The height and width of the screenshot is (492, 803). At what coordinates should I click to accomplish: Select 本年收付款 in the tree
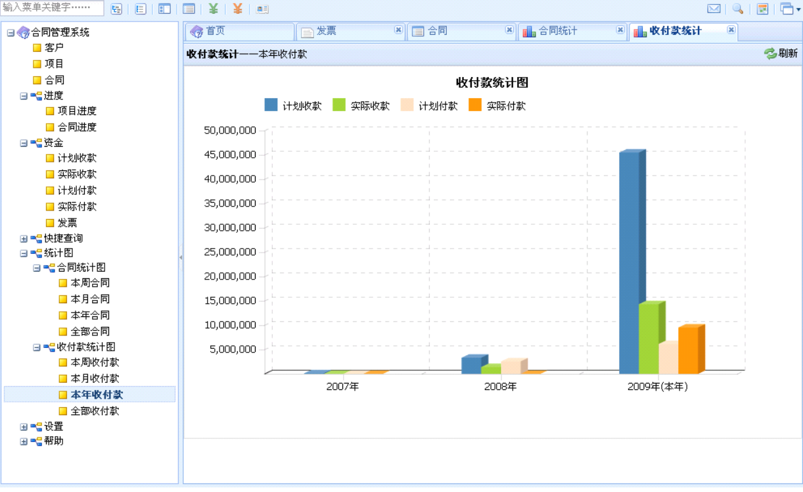[97, 395]
